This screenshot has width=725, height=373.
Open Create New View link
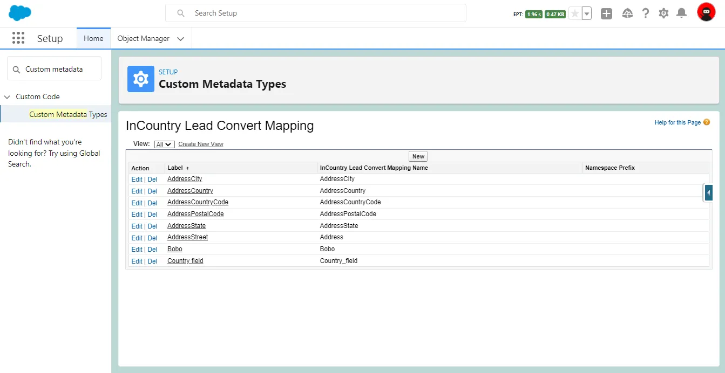pos(200,144)
